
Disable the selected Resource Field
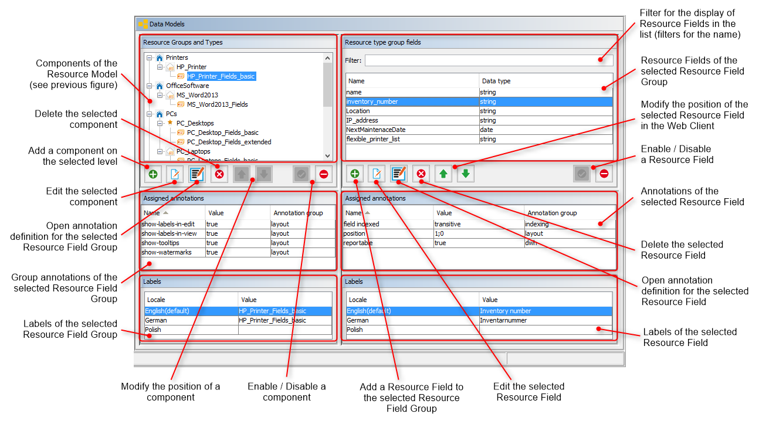(x=603, y=174)
